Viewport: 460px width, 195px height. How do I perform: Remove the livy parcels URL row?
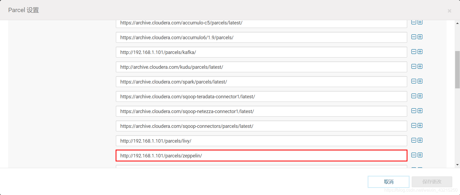[x=414, y=140]
